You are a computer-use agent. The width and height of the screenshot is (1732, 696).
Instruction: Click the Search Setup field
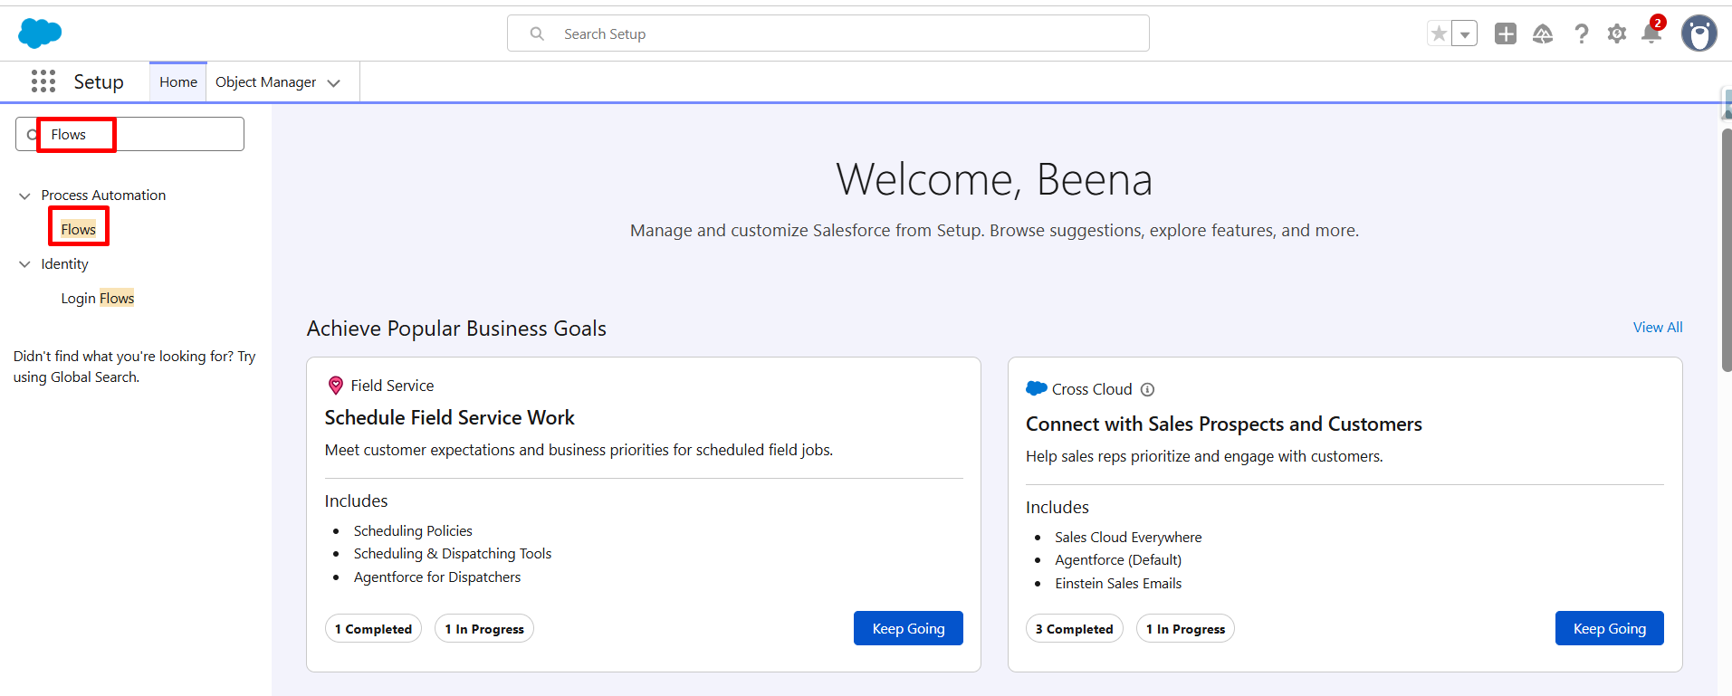point(828,33)
